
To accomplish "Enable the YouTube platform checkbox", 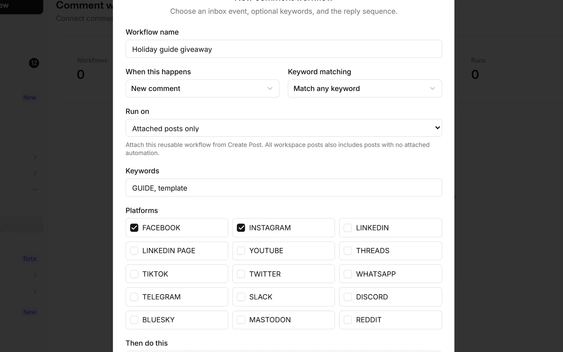I will point(241,251).
